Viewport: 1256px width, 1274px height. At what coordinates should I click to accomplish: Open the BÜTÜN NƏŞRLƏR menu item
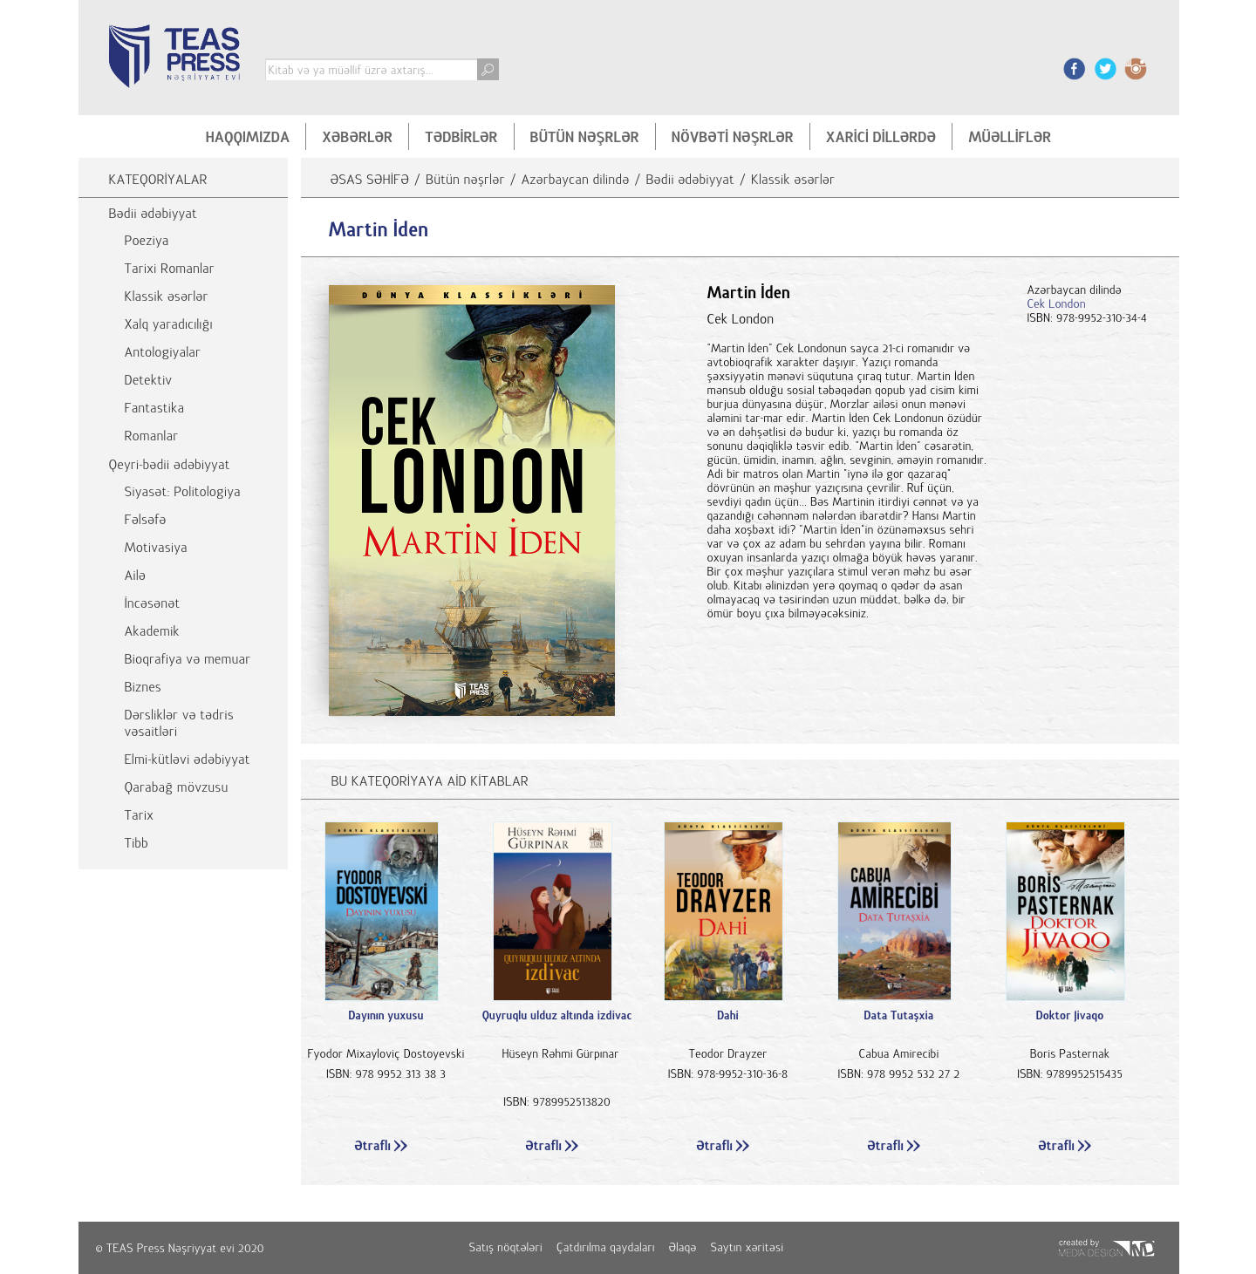[584, 137]
